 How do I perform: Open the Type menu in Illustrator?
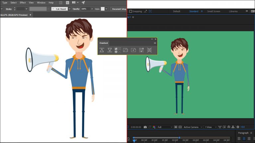tap(5, 3)
